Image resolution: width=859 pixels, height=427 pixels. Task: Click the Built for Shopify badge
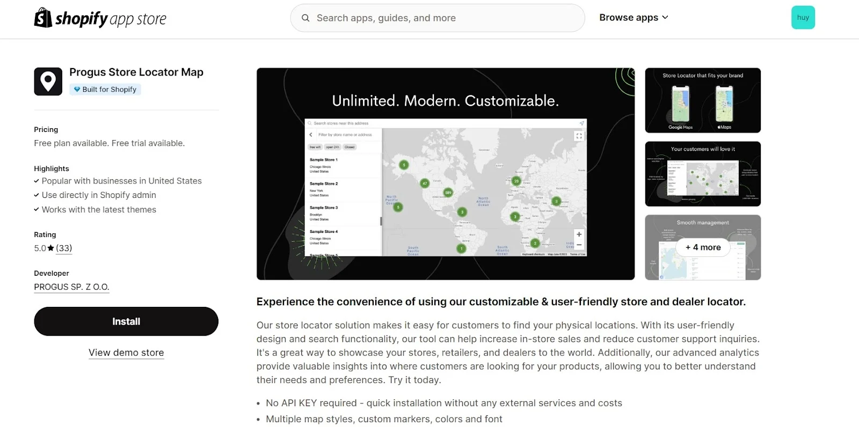click(105, 90)
